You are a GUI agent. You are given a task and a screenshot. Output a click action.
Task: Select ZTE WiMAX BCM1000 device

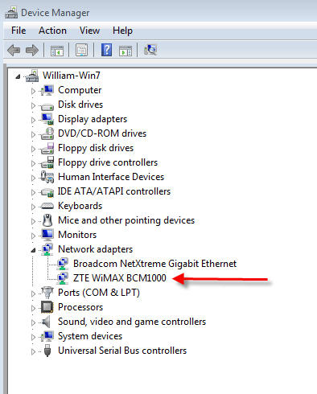click(x=120, y=278)
